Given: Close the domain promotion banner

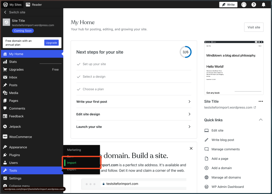Looking at the screenshot, I should pos(191,148).
